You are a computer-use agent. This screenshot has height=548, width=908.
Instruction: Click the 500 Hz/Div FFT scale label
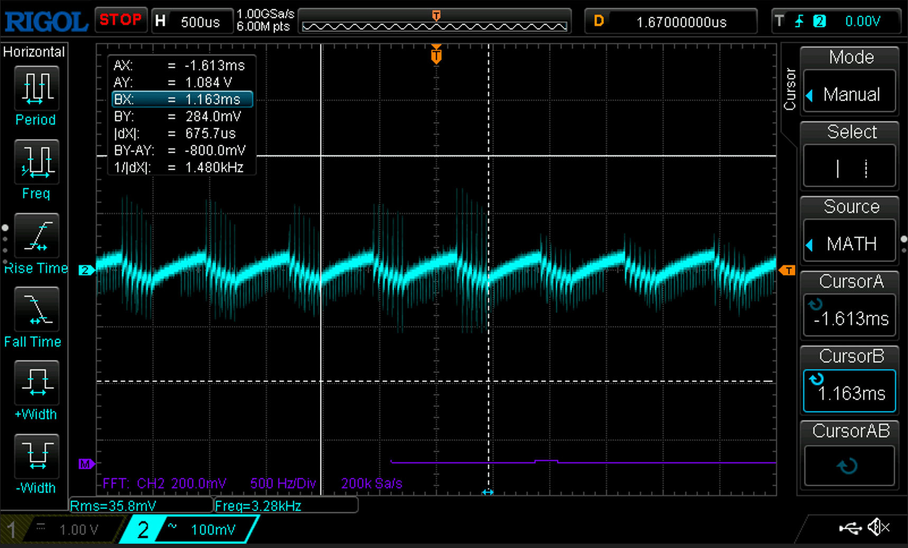pos(283,483)
